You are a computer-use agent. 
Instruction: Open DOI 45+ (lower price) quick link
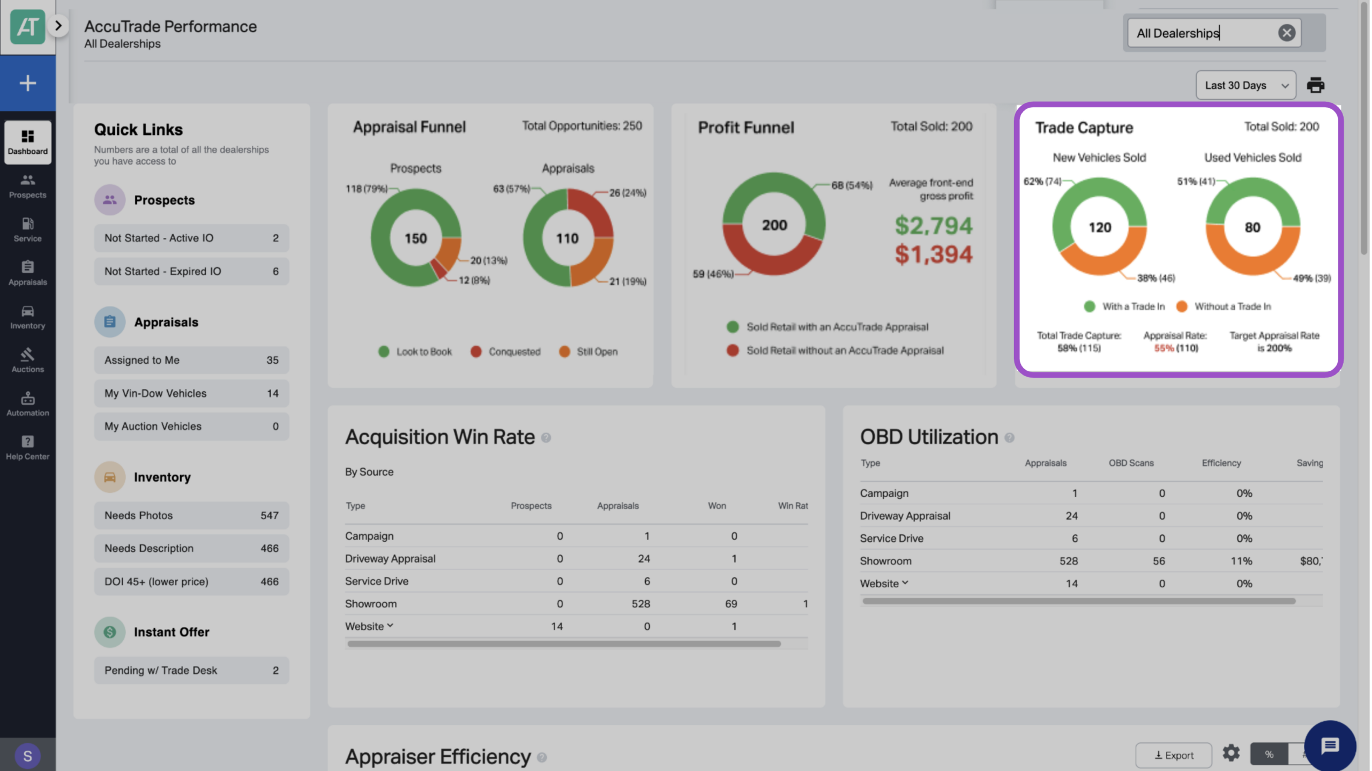point(192,582)
